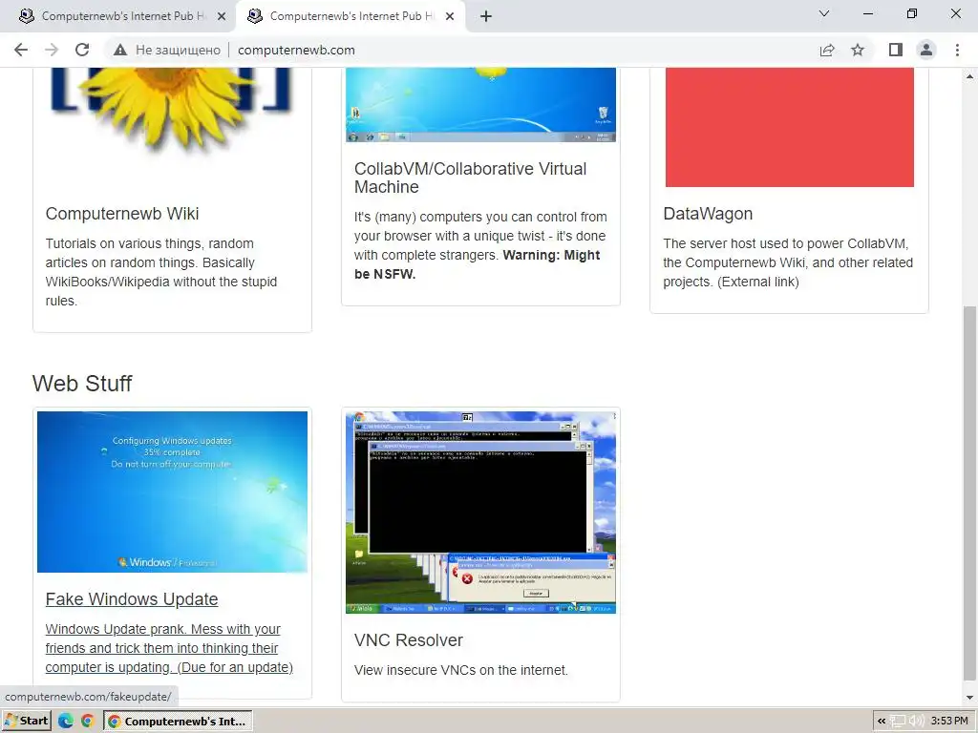
Task: Click the address bar URL computernewb.com
Action: [x=296, y=50]
